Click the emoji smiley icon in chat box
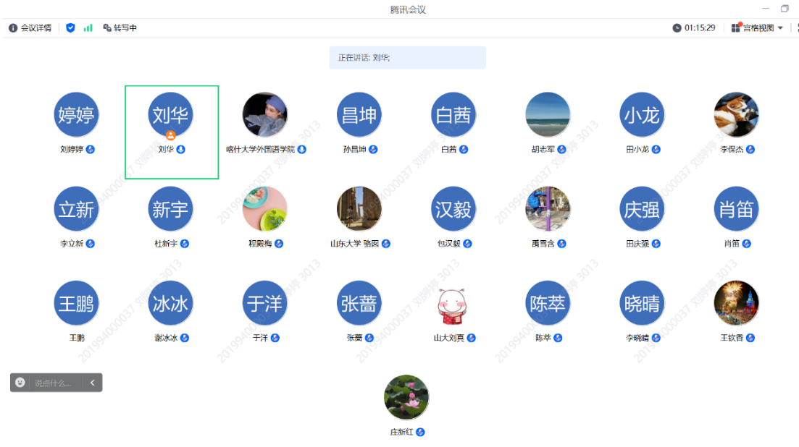 pos(20,383)
